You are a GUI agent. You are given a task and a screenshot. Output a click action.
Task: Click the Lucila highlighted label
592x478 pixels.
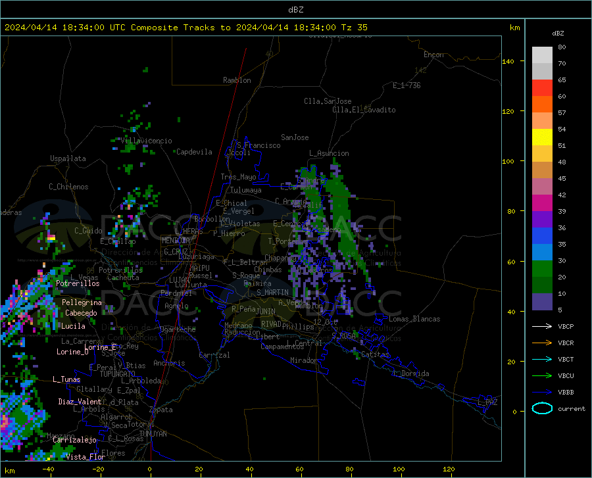(73, 326)
